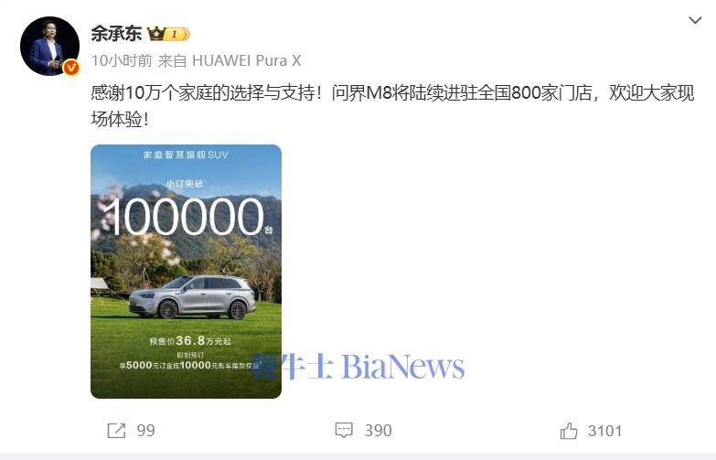Viewport: 716px width, 460px height.
Task: Click the gold crown membership icon
Action: pos(155,34)
